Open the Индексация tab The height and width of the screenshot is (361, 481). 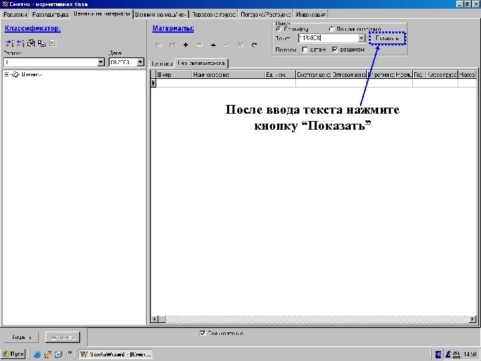tap(311, 15)
